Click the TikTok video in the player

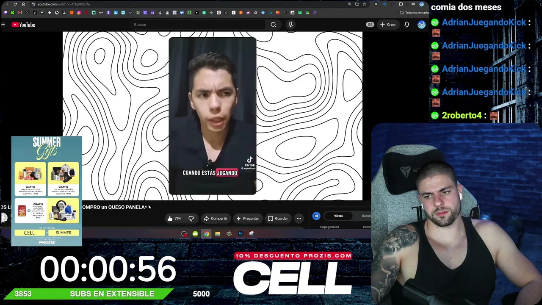tap(212, 116)
